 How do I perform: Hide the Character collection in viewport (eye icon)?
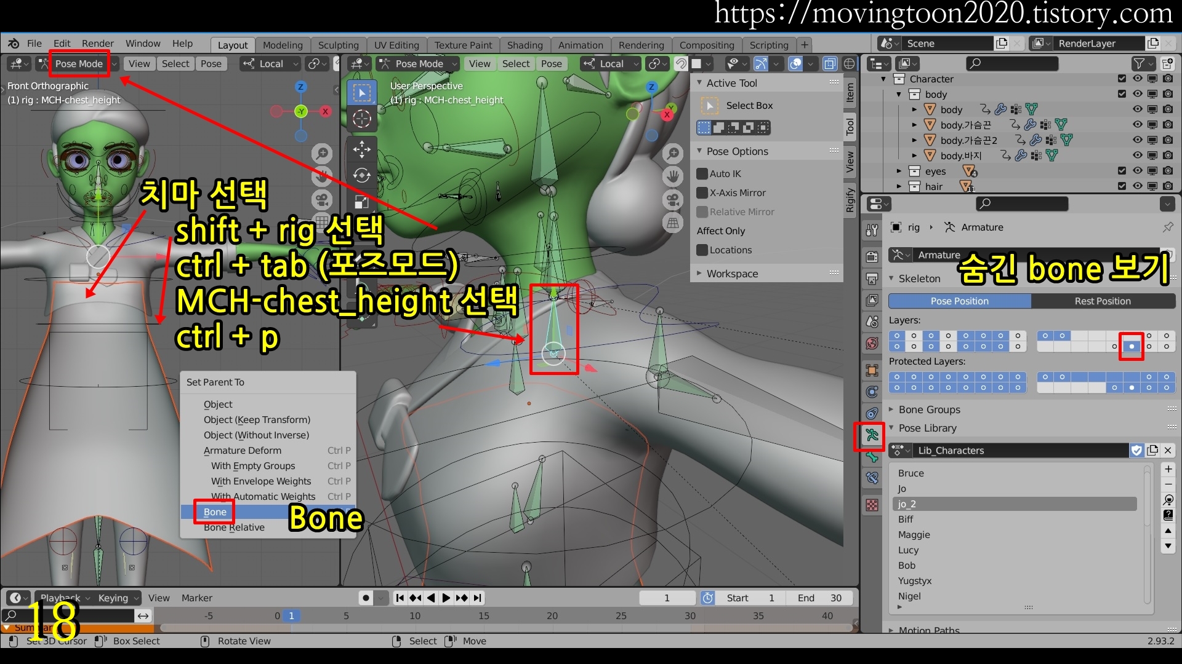pyautogui.click(x=1137, y=79)
